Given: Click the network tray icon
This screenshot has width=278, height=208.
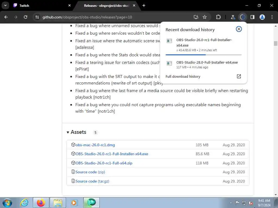Looking at the screenshot, I should (244, 203).
